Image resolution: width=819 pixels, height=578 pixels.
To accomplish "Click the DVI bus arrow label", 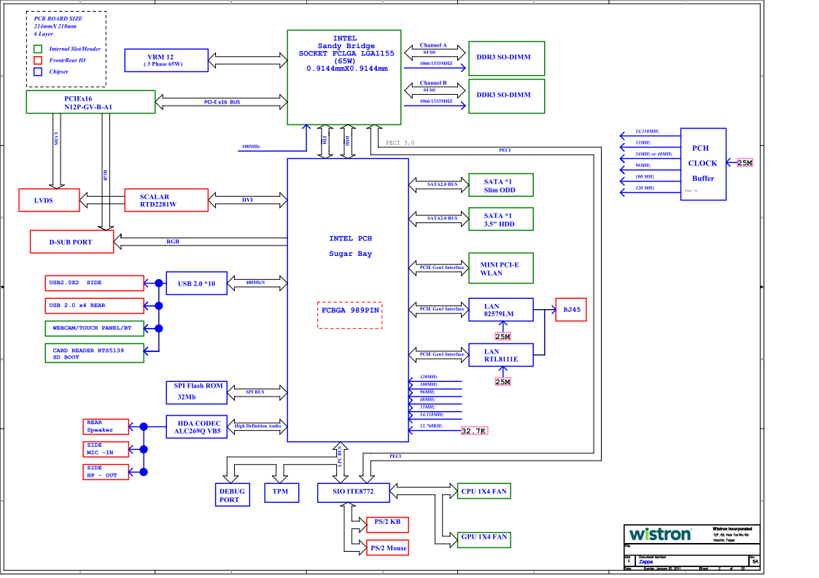I will click(247, 200).
